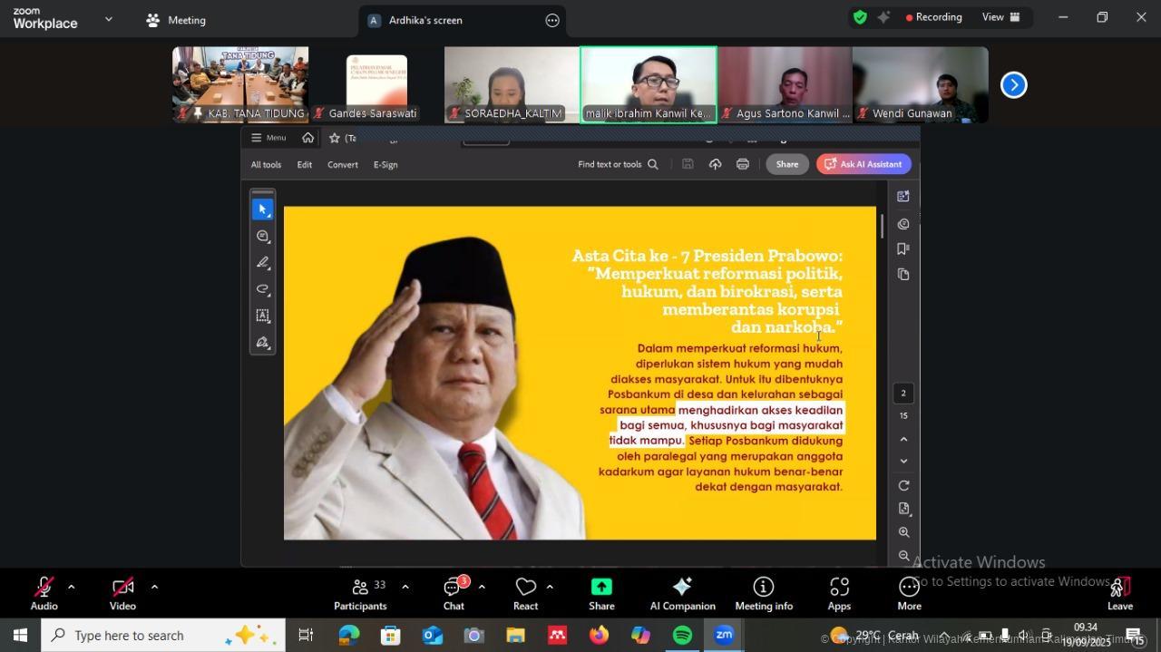1161x652 pixels.
Task: Open the sign/fill signature tool
Action: coord(262,343)
